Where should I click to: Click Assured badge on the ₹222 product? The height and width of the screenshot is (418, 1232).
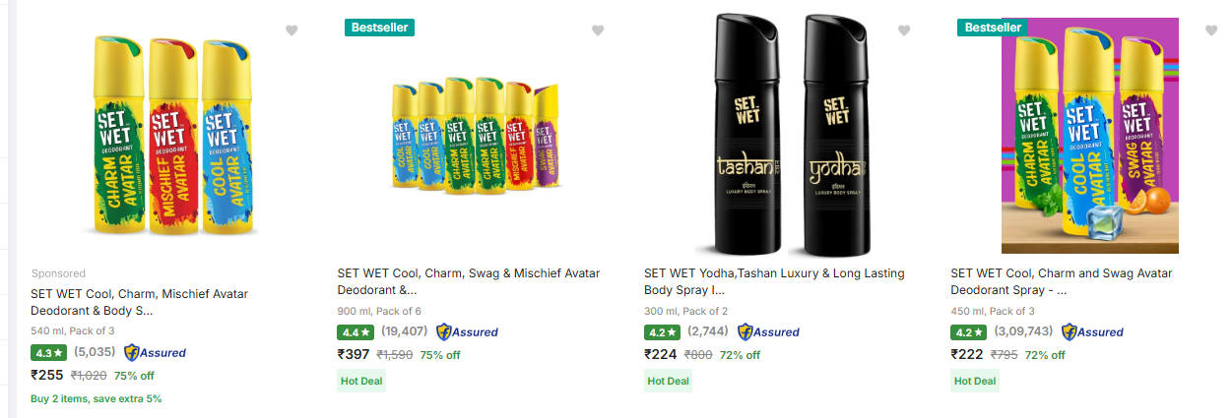coord(1092,332)
